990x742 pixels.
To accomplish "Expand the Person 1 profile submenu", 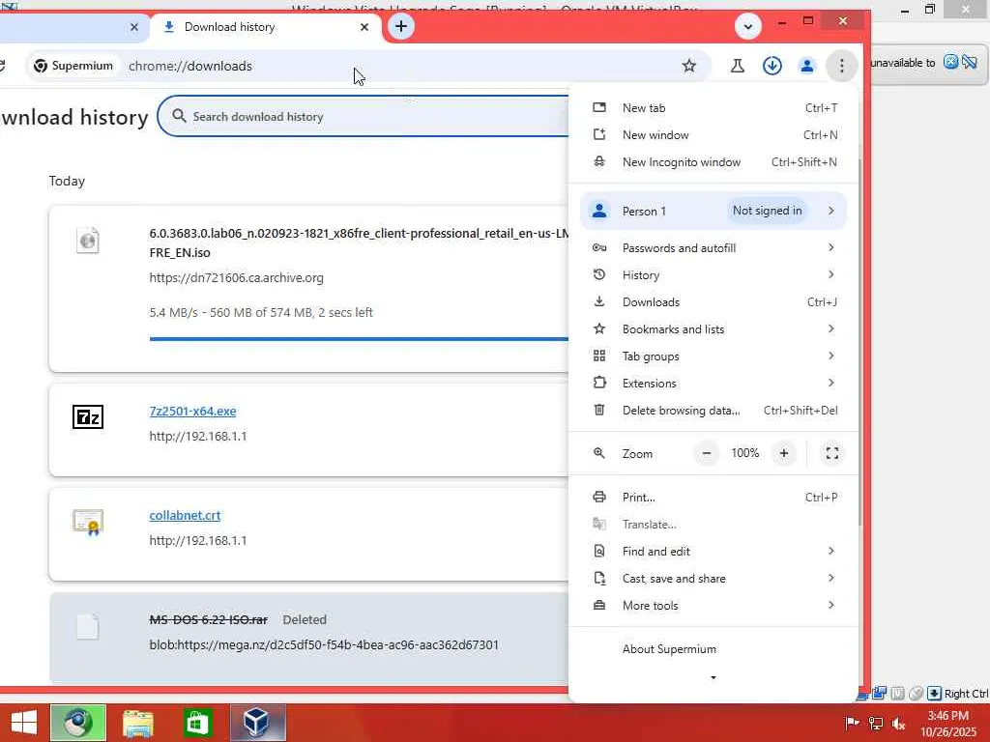I will 713,211.
